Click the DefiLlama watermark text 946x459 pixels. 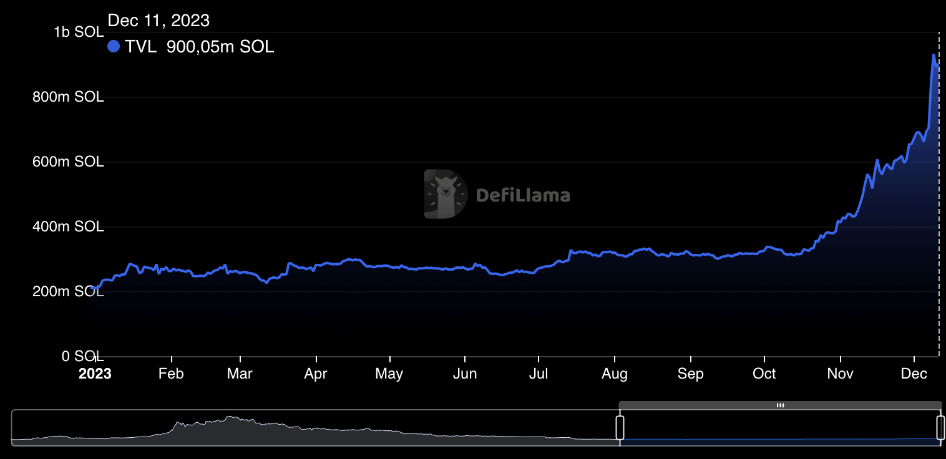pos(523,195)
